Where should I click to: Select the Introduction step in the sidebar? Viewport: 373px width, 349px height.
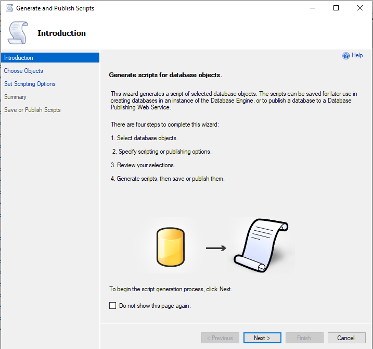point(19,58)
